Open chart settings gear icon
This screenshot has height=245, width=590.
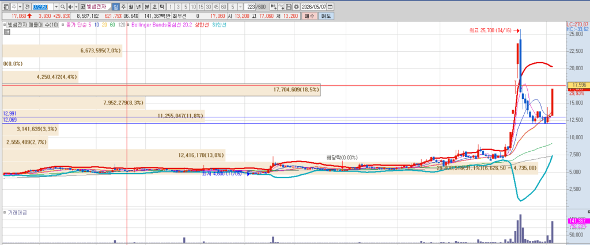point(296,7)
